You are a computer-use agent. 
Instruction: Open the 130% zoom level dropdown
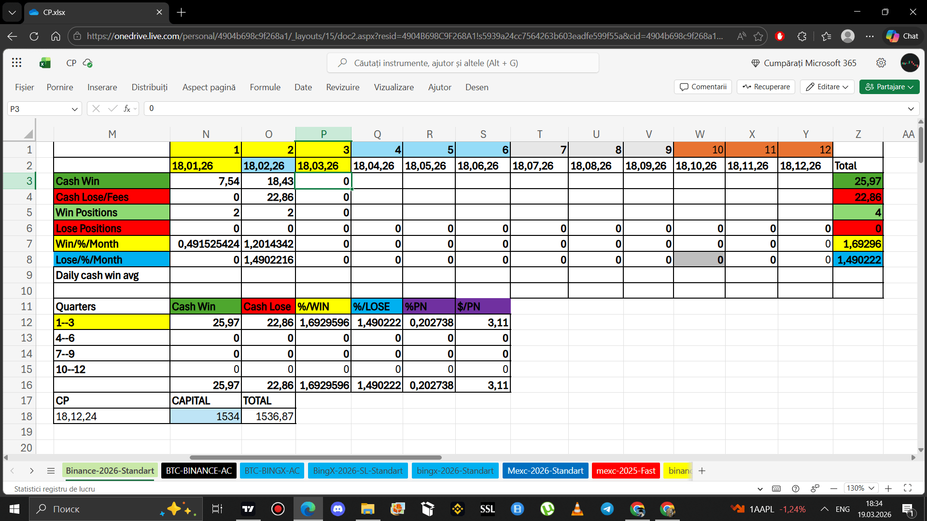tap(860, 488)
